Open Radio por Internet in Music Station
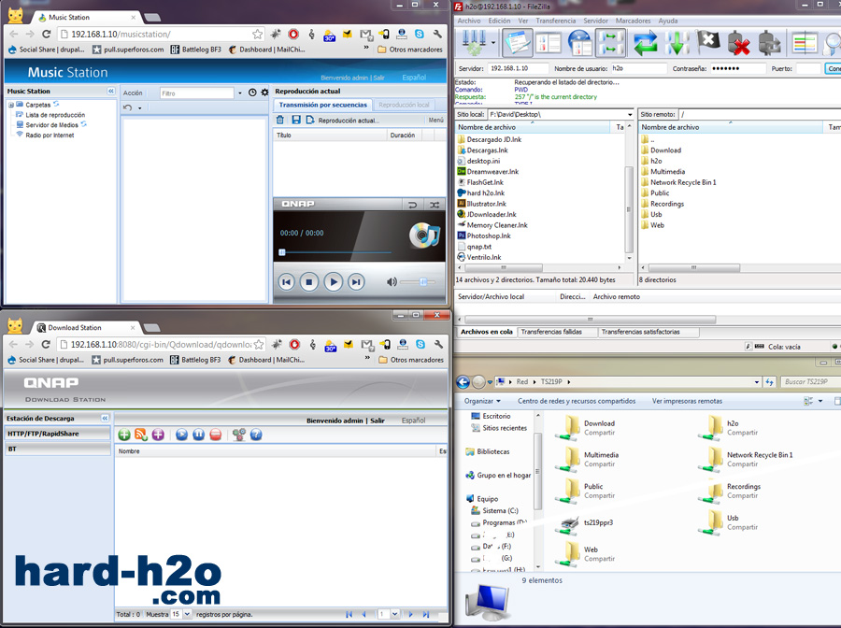Viewport: 841px width, 628px height. click(x=50, y=136)
